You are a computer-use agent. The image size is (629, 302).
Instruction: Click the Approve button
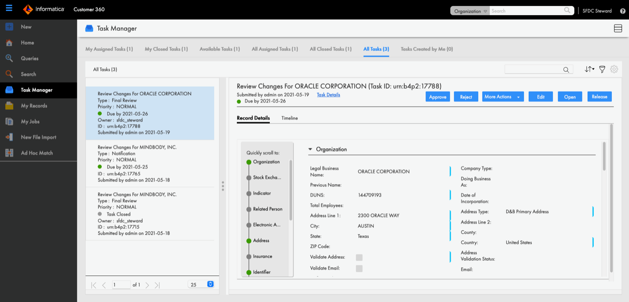tap(438, 97)
